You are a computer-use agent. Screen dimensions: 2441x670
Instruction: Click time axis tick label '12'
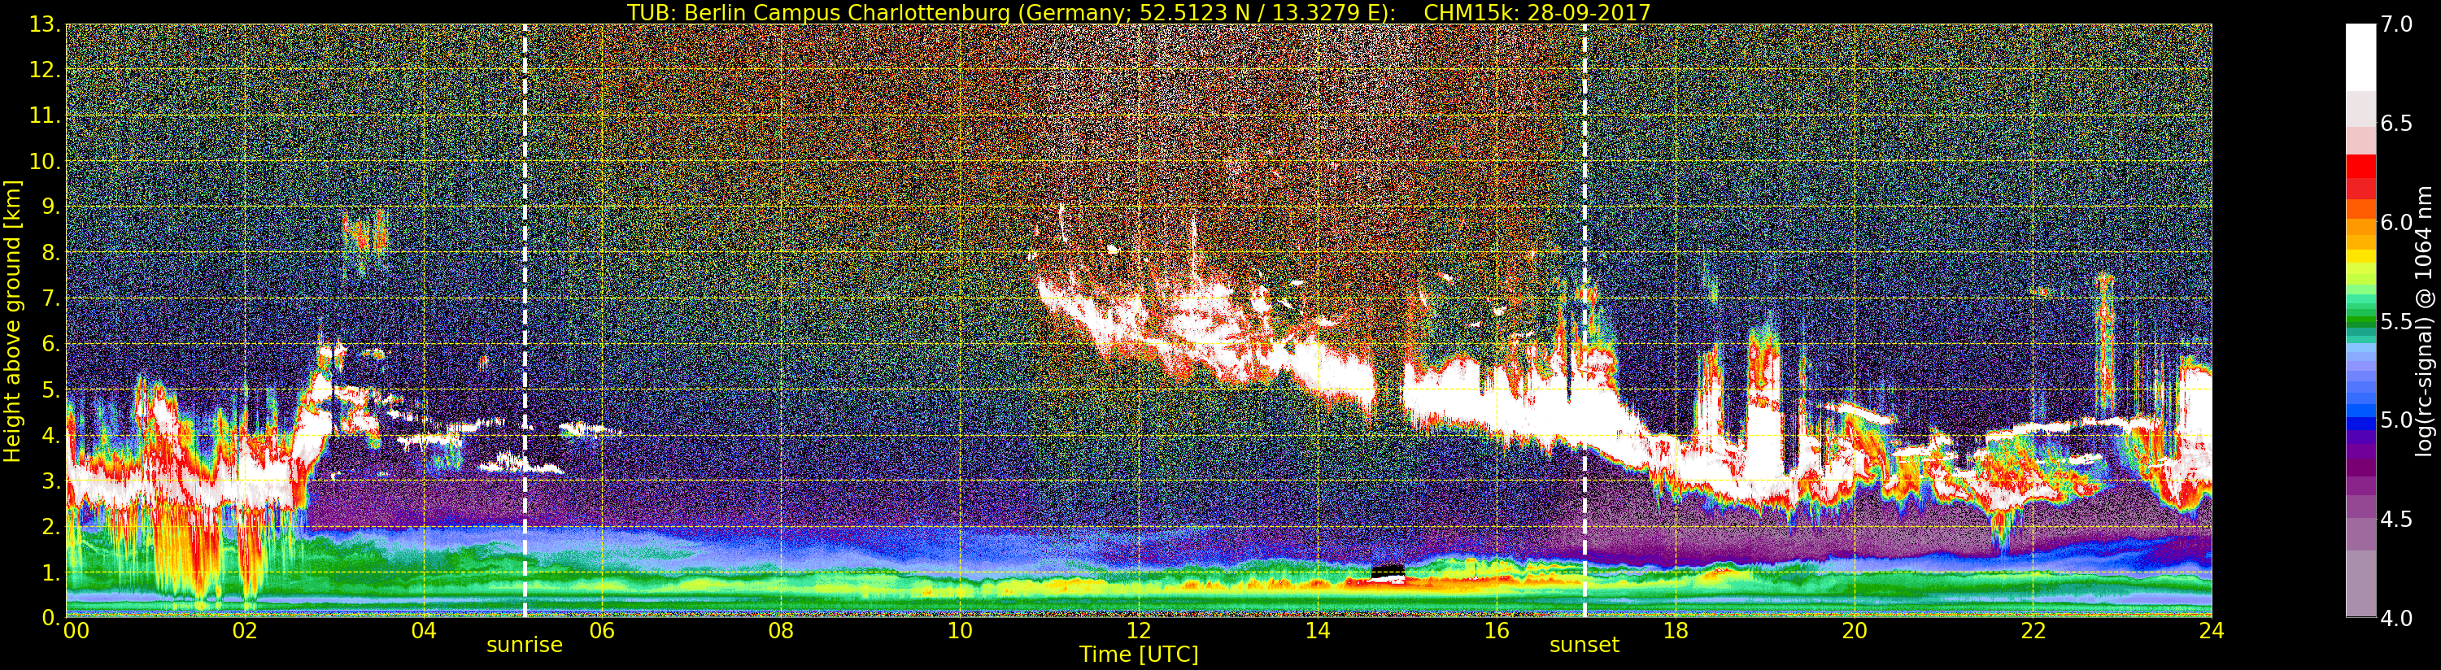tap(1138, 631)
